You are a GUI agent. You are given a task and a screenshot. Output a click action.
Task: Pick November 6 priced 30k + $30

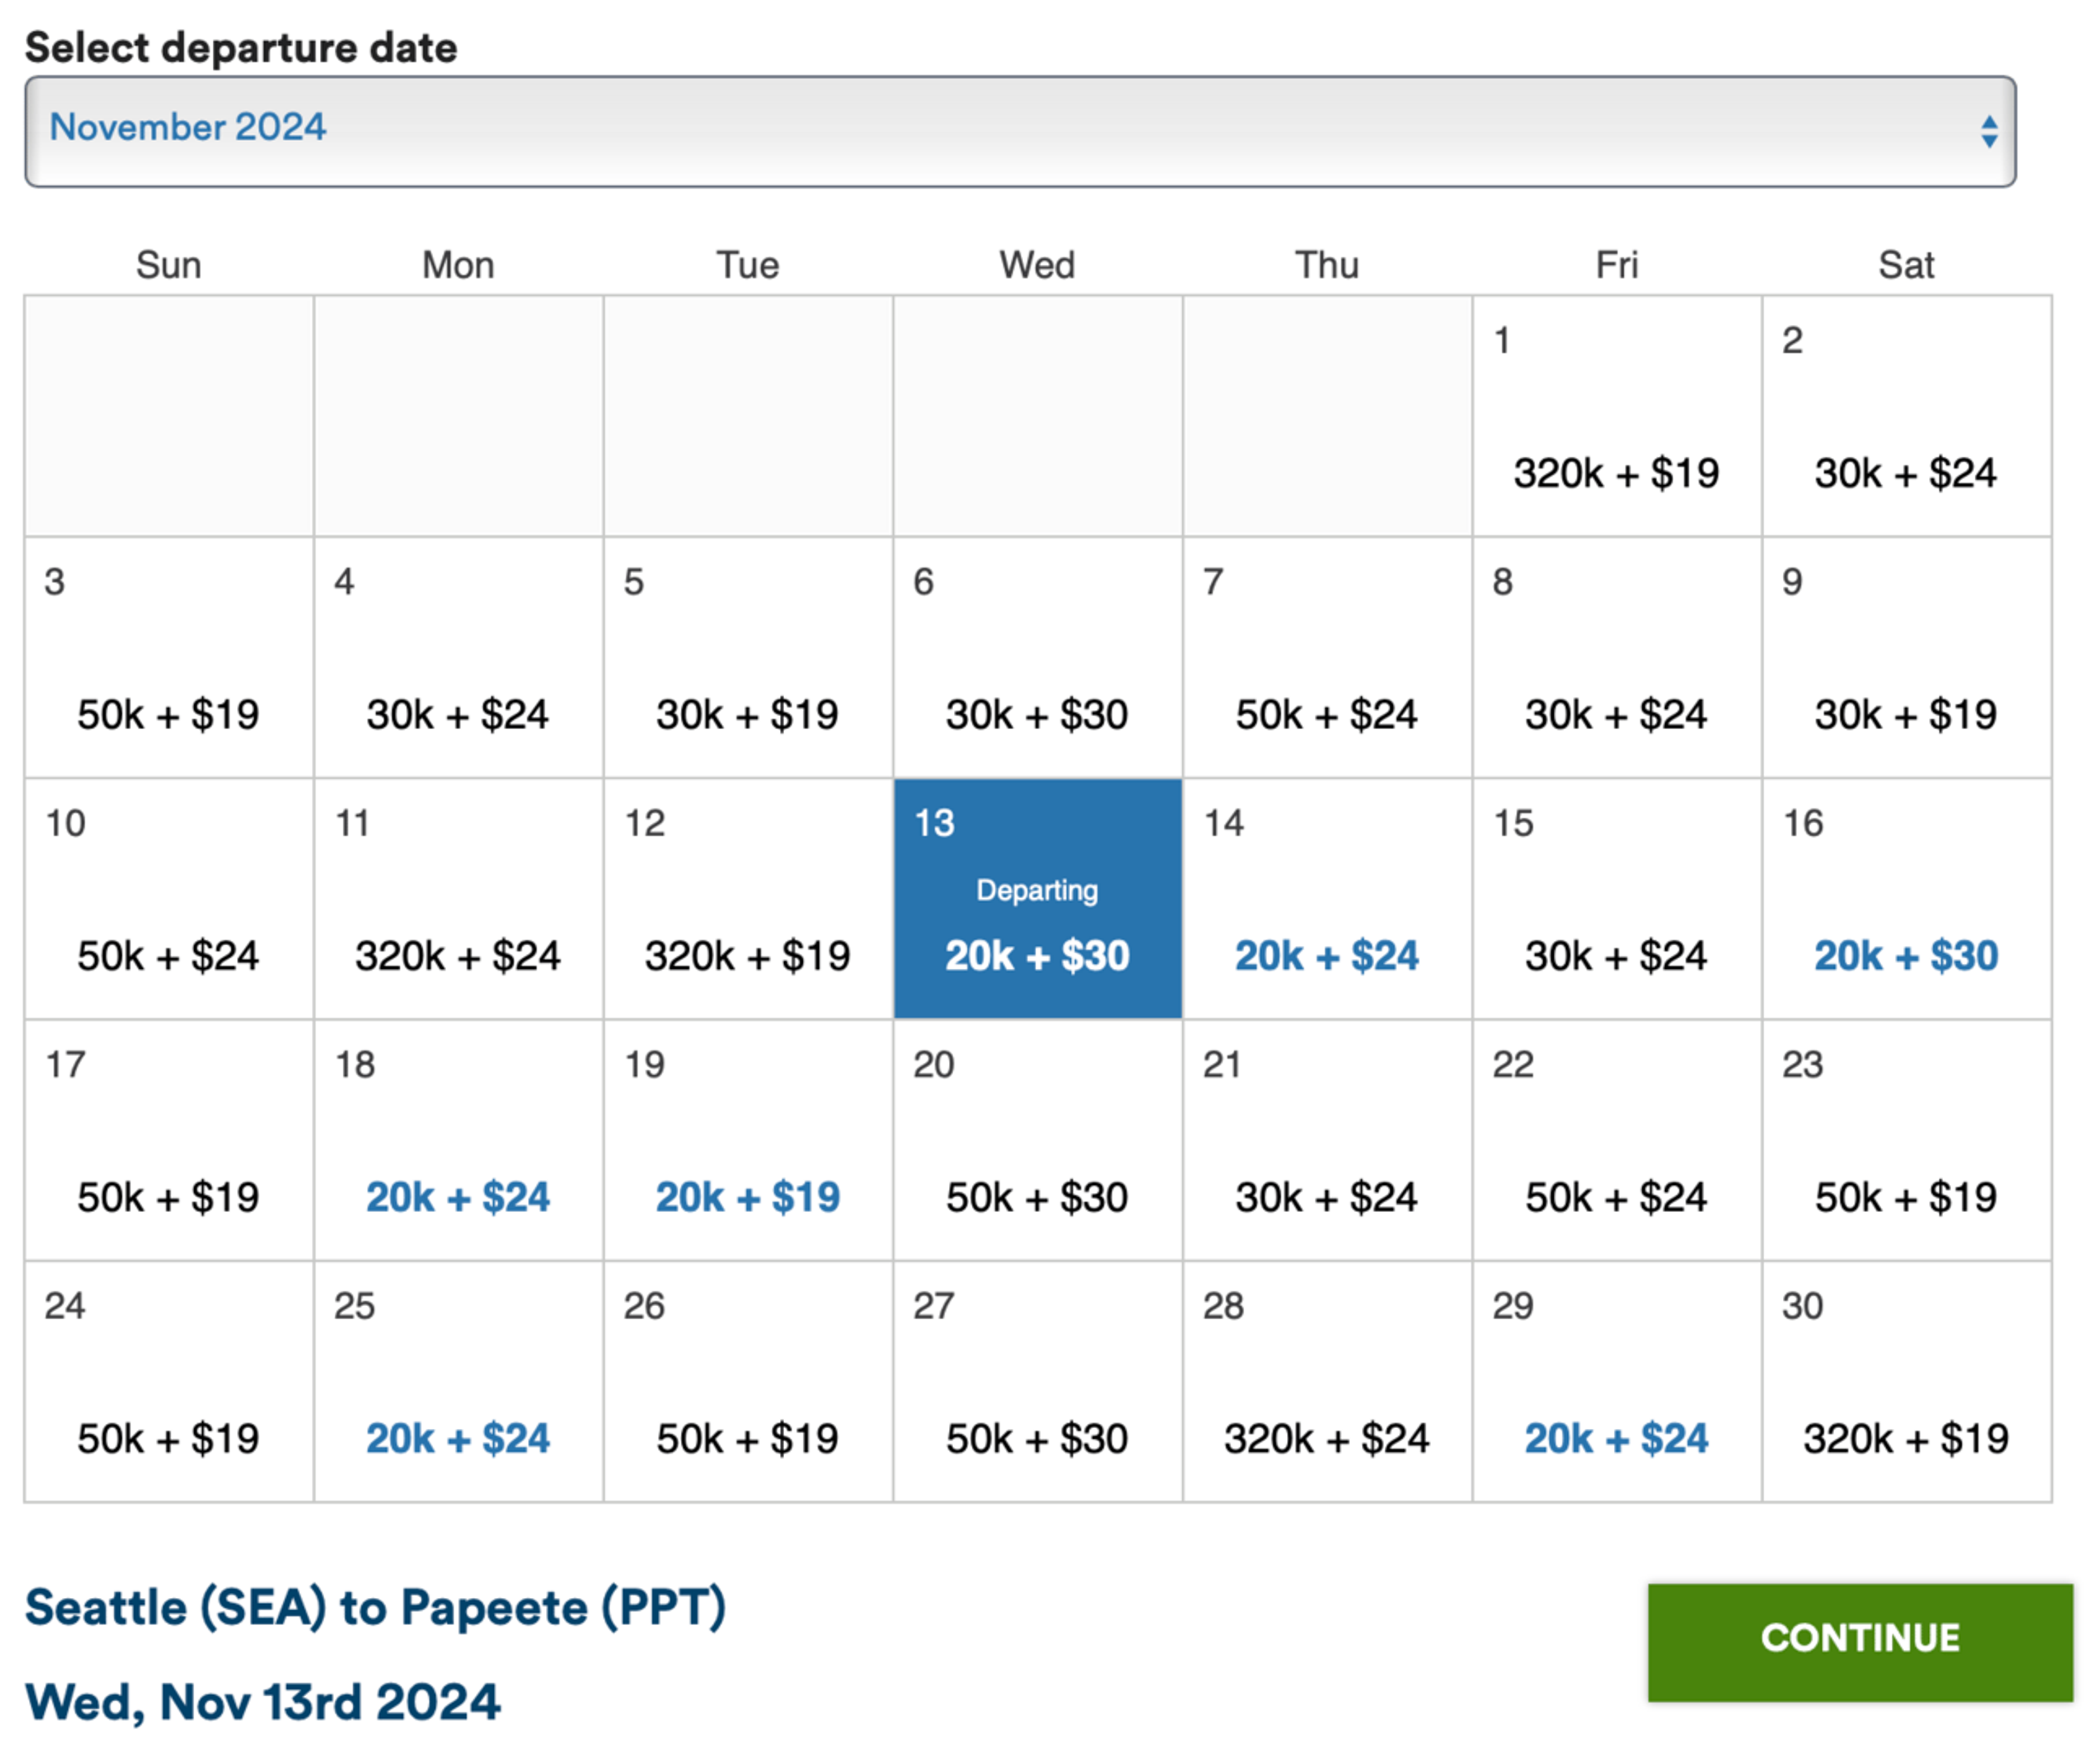point(1037,657)
